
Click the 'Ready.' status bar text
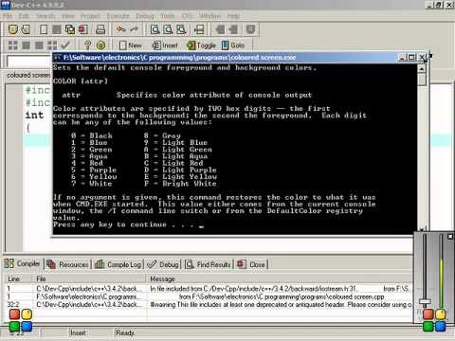click(125, 332)
